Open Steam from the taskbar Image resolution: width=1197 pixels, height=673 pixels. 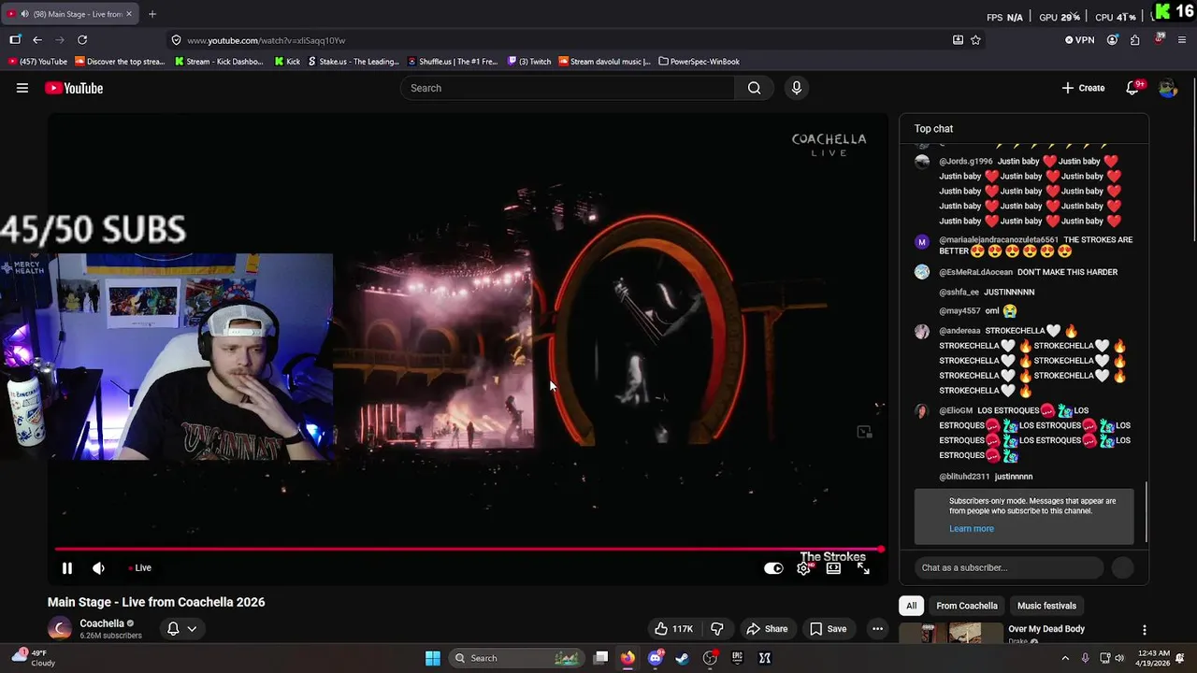[x=683, y=658]
